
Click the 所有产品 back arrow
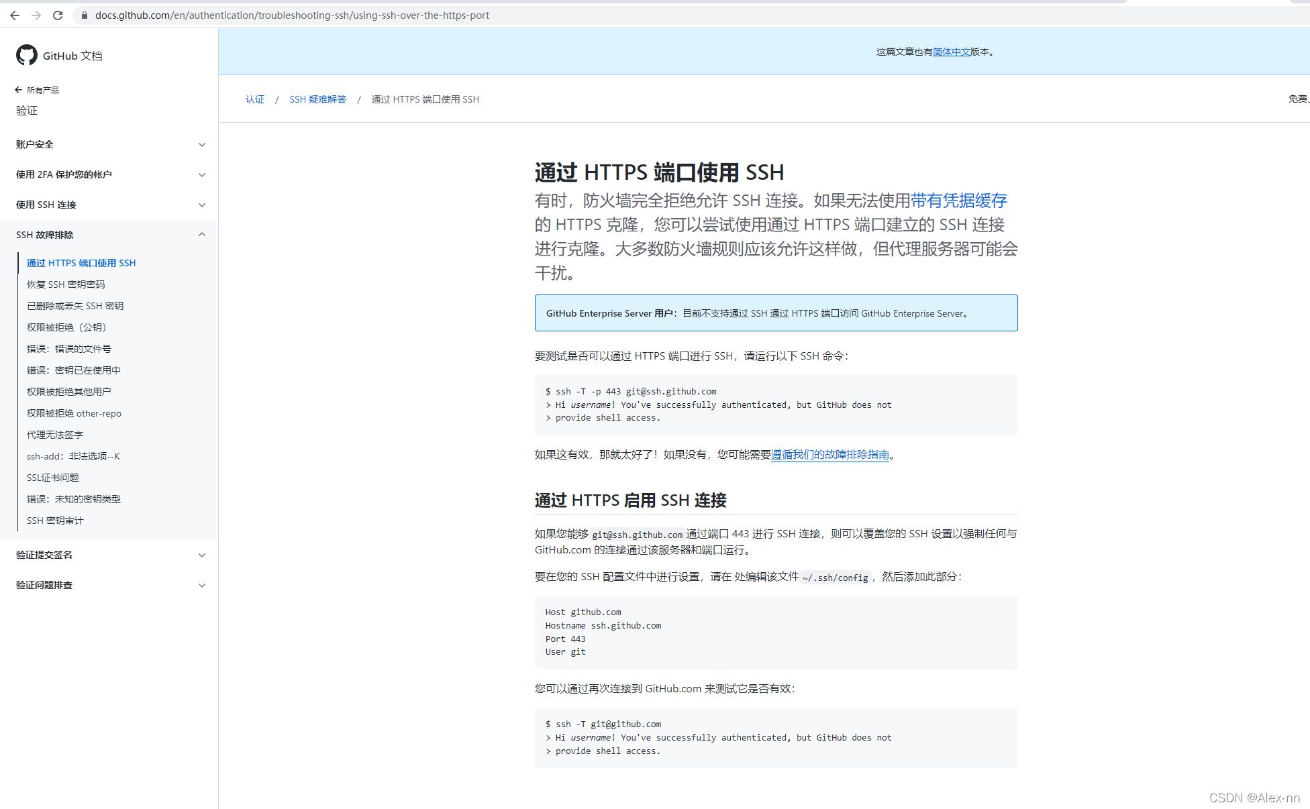(x=19, y=90)
